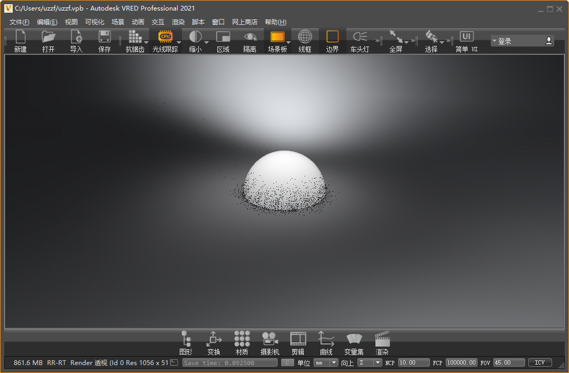Open the 单位 units dropdown showing mm
The height and width of the screenshot is (373, 569).
[x=326, y=362]
